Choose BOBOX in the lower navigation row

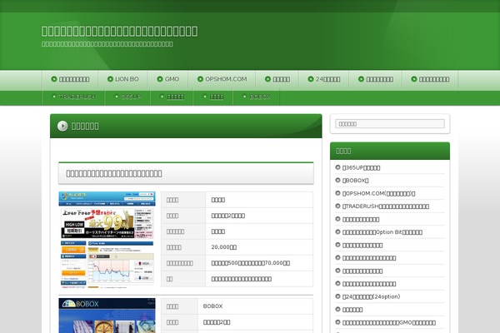(x=257, y=97)
